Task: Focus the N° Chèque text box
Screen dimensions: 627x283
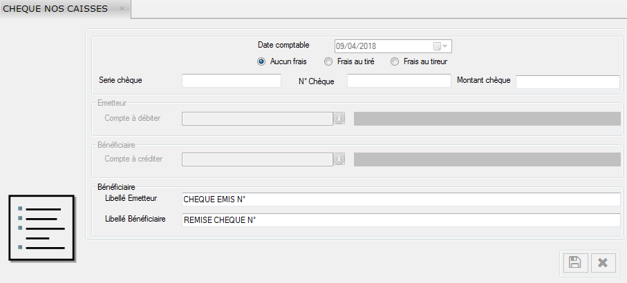Action: pos(398,81)
